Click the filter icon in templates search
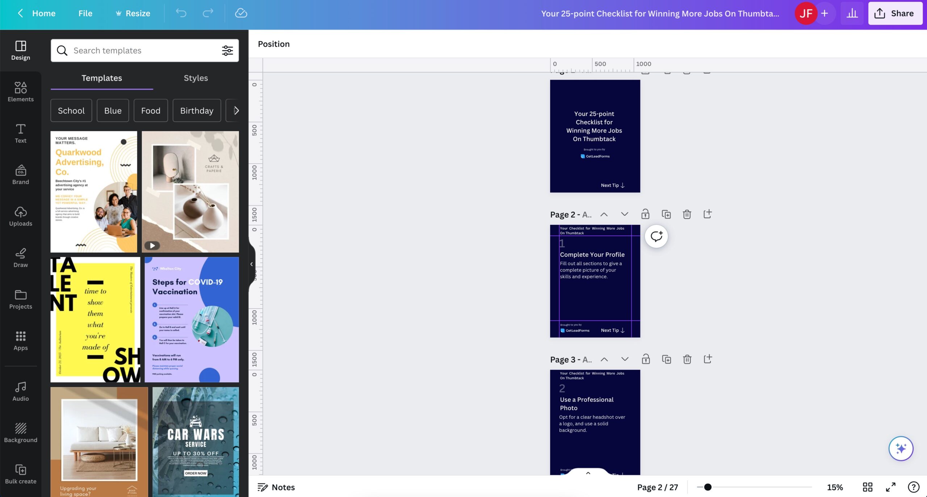This screenshot has height=497, width=927. 227,50
